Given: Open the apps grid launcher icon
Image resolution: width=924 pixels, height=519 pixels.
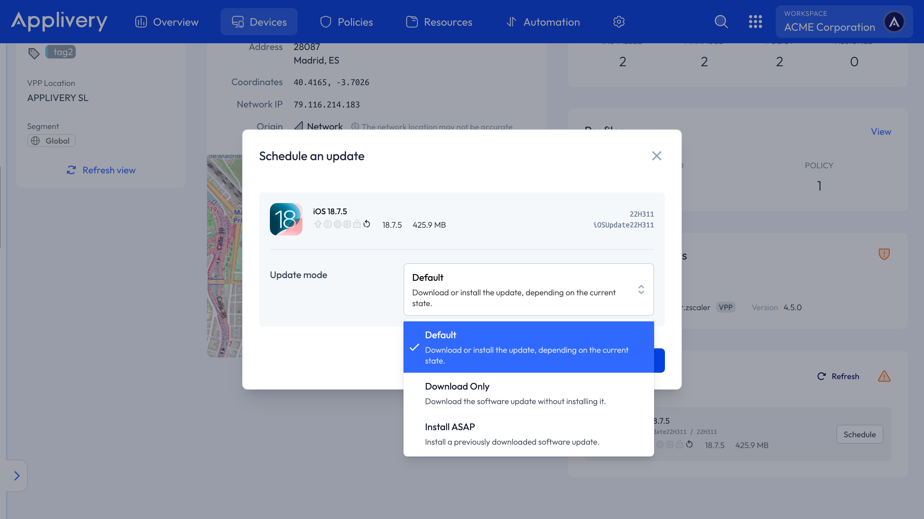Looking at the screenshot, I should pyautogui.click(x=755, y=22).
